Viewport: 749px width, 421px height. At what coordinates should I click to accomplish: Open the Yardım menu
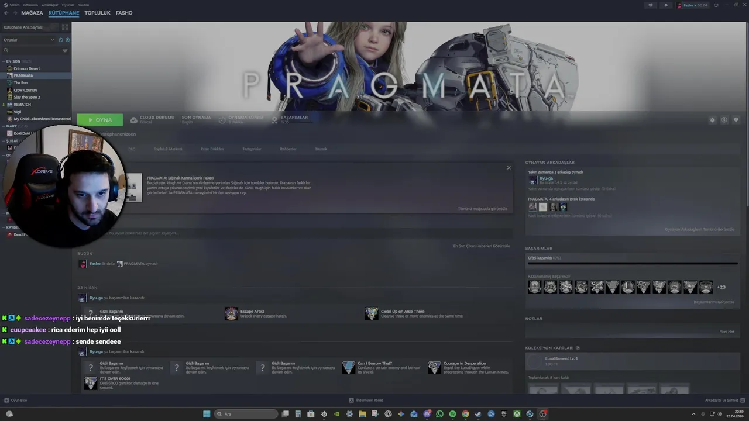click(x=84, y=5)
